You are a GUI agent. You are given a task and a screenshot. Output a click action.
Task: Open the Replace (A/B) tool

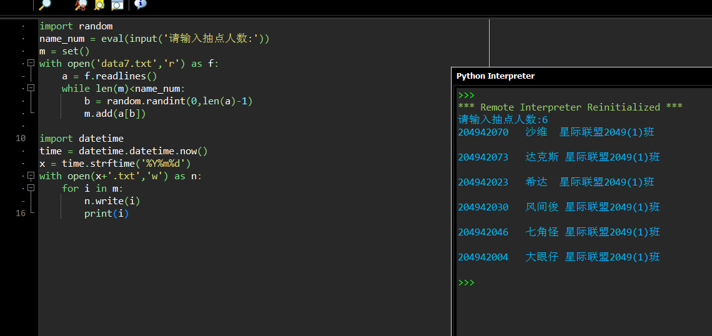[81, 5]
